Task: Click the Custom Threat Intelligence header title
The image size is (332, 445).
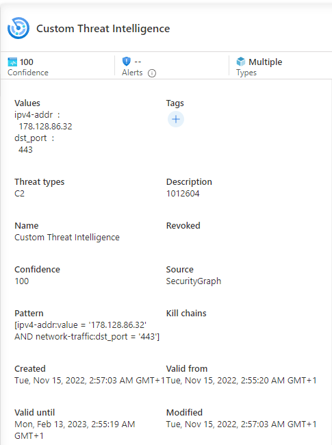Action: click(x=103, y=28)
